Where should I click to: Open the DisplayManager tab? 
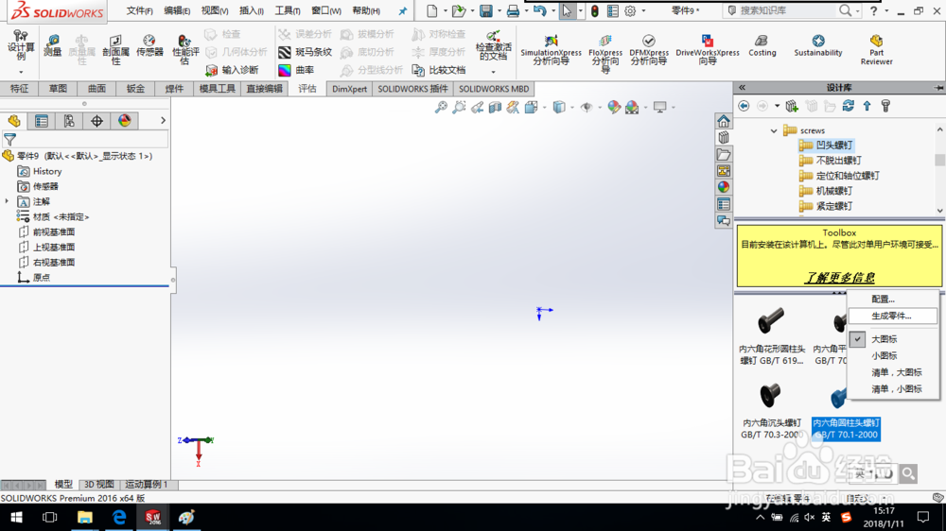tap(124, 121)
